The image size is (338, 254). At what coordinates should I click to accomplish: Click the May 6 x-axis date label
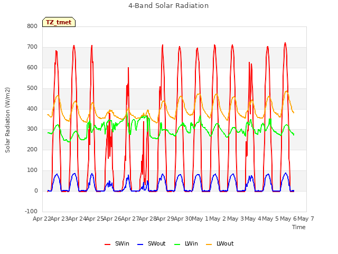[x=288, y=219]
